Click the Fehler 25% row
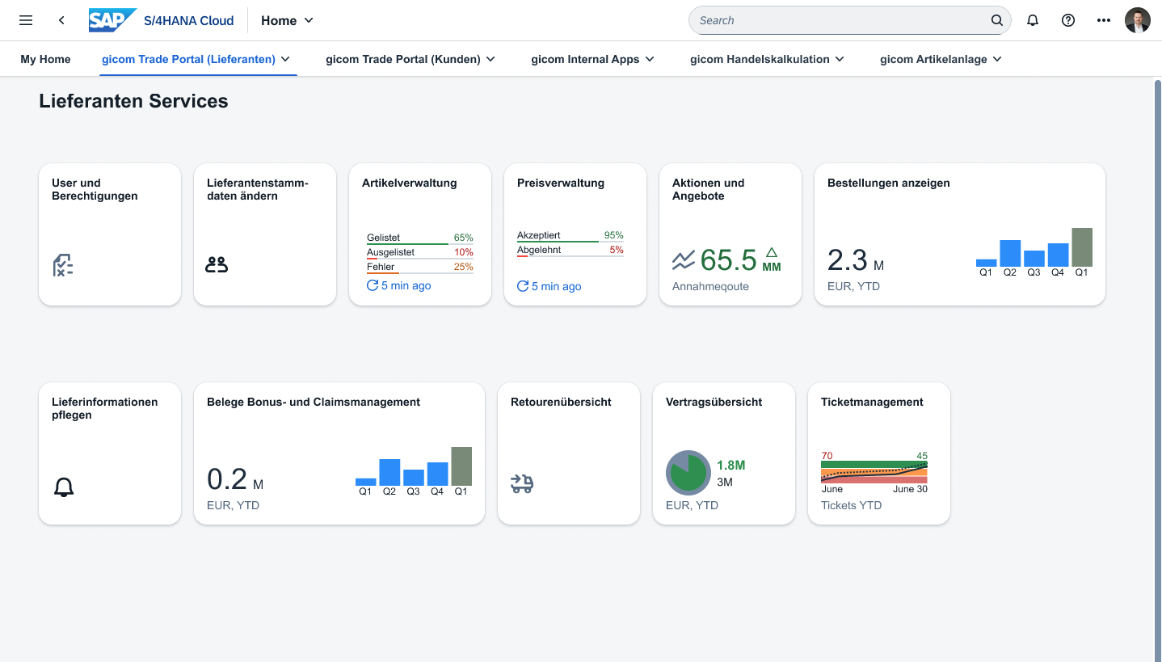Image resolution: width=1162 pixels, height=662 pixels. tap(420, 268)
